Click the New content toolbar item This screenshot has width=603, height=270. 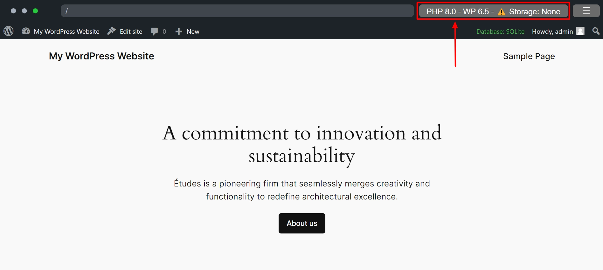pos(187,31)
